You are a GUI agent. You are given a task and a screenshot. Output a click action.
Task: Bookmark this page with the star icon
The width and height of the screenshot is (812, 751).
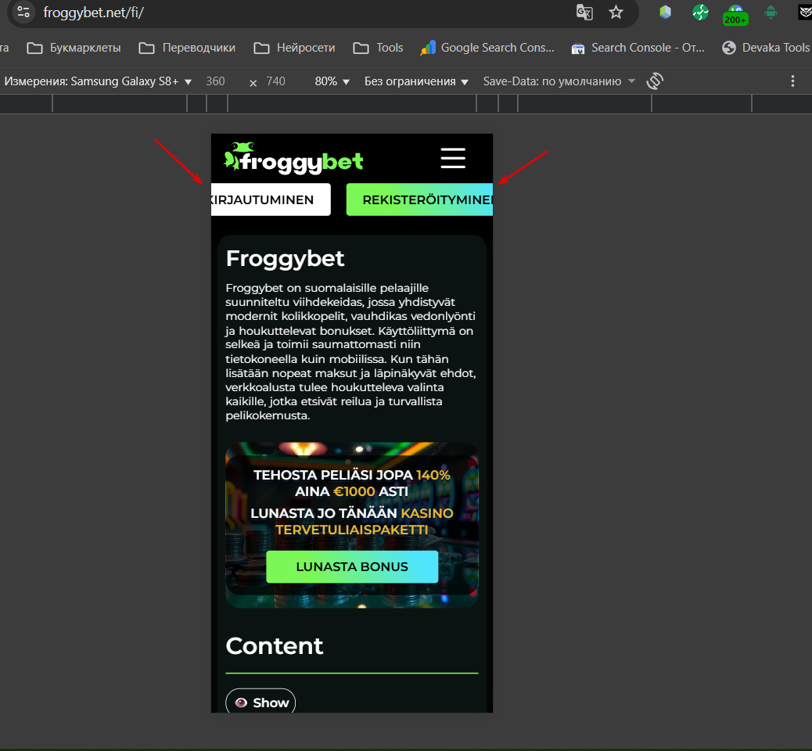click(x=616, y=12)
